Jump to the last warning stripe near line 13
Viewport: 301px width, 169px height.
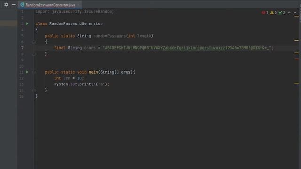296,83
